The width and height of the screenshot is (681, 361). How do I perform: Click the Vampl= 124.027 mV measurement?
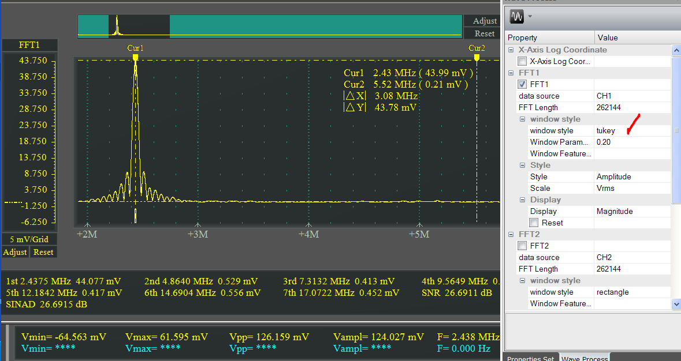[x=379, y=337]
